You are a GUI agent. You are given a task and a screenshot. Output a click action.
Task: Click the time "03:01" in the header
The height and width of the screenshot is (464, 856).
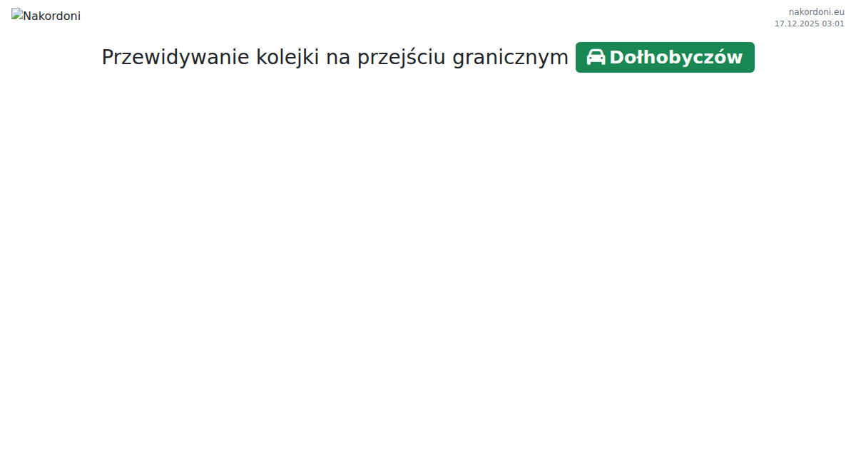[833, 24]
